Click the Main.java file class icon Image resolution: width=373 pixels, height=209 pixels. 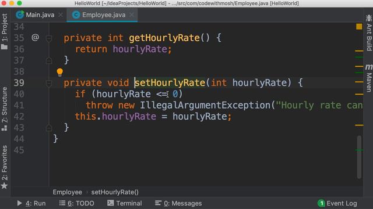(20, 15)
